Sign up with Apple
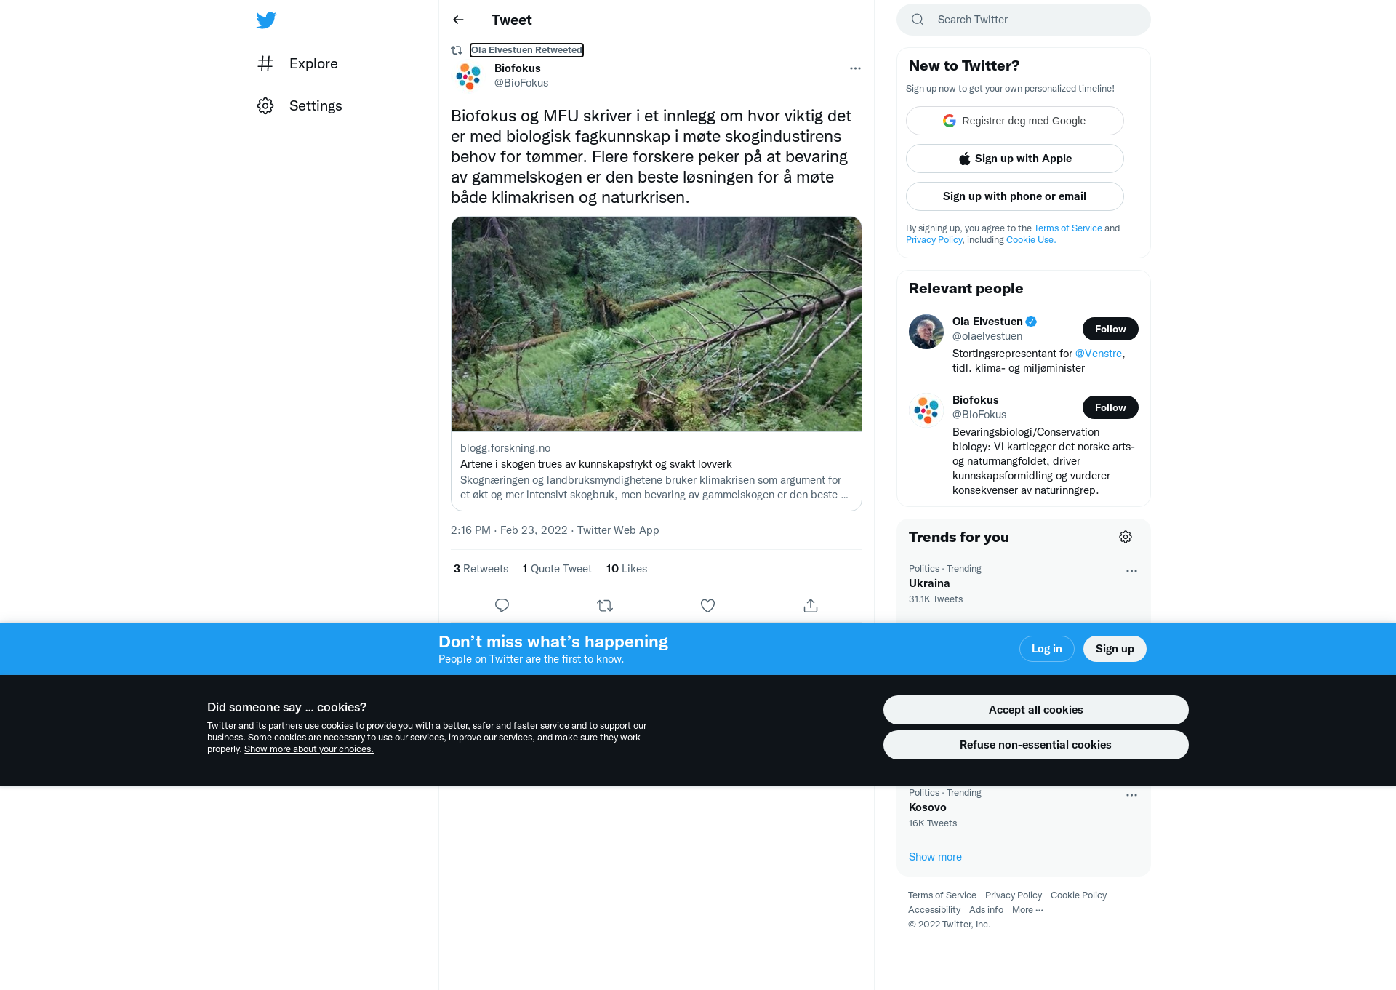The width and height of the screenshot is (1396, 990). [x=1015, y=159]
